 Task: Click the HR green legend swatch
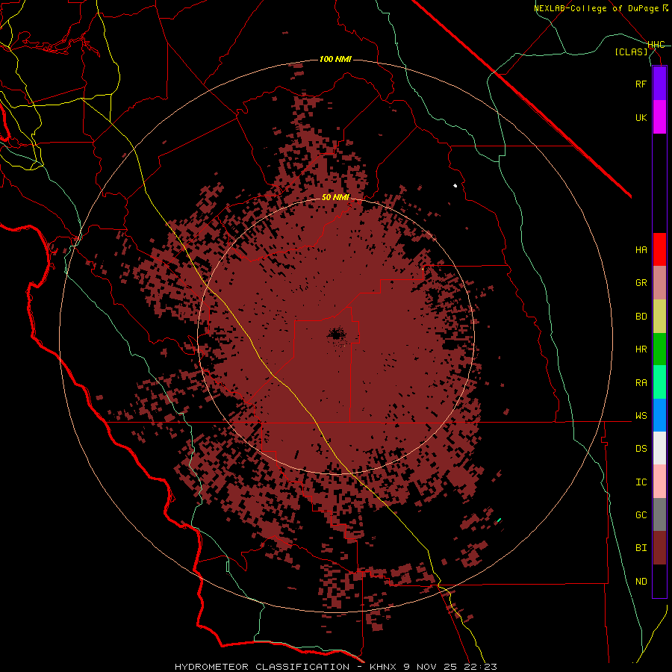[659, 349]
